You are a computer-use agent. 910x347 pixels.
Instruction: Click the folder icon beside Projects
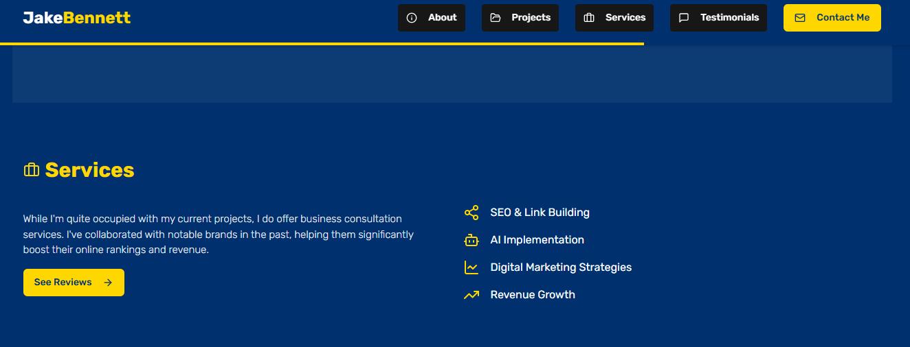[496, 18]
